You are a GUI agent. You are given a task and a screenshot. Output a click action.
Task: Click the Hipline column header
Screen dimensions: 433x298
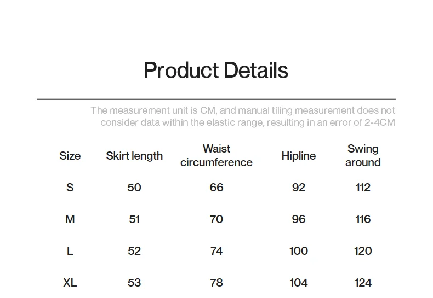pyautogui.click(x=298, y=156)
